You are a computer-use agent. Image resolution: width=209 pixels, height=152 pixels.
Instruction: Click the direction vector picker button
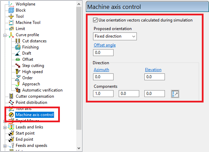[x=175, y=94]
